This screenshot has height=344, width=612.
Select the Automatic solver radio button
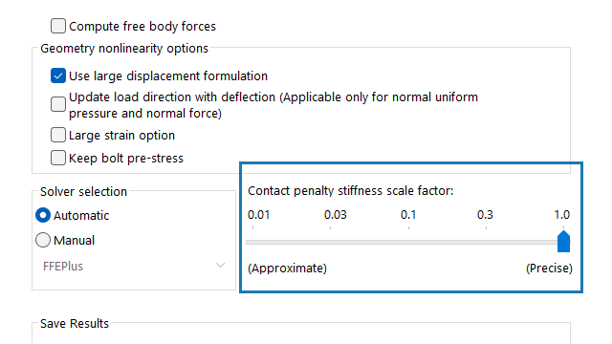(x=43, y=215)
